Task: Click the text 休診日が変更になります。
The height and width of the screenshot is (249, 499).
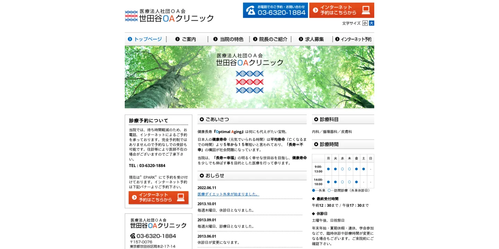Action: tap(219, 242)
